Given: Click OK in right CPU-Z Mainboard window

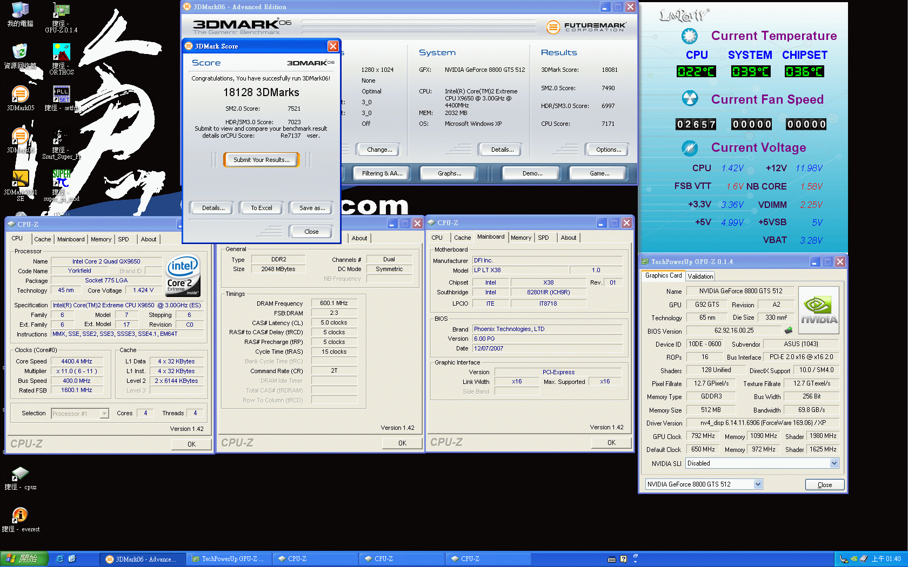Looking at the screenshot, I should [611, 443].
